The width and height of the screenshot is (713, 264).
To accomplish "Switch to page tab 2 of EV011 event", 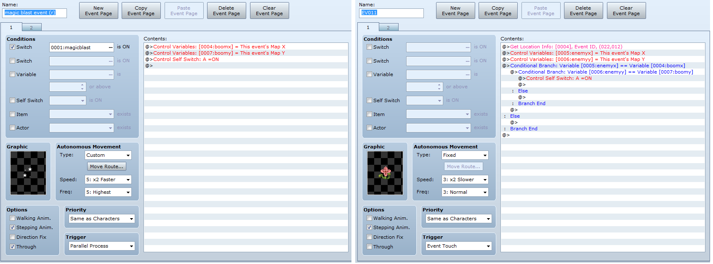I will tap(388, 28).
